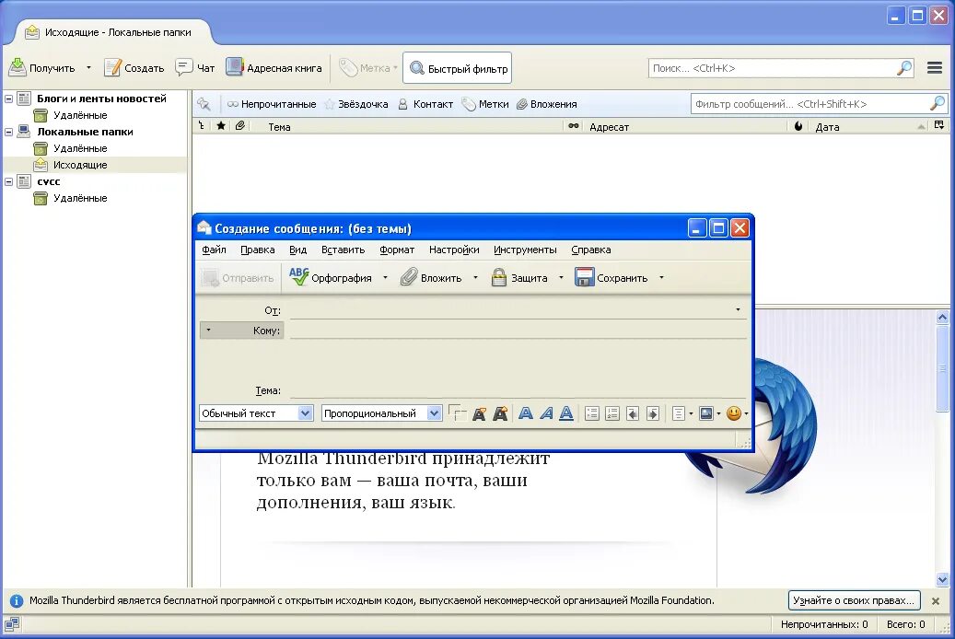The image size is (955, 639).
Task: Toggle the Быстрый фильтр button
Action: point(458,68)
